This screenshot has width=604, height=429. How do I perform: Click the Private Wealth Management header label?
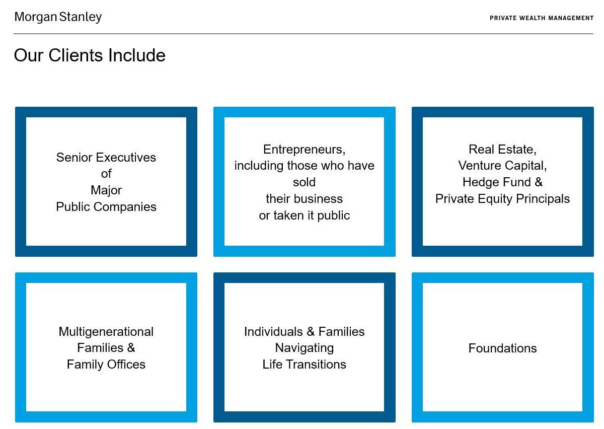tap(542, 18)
